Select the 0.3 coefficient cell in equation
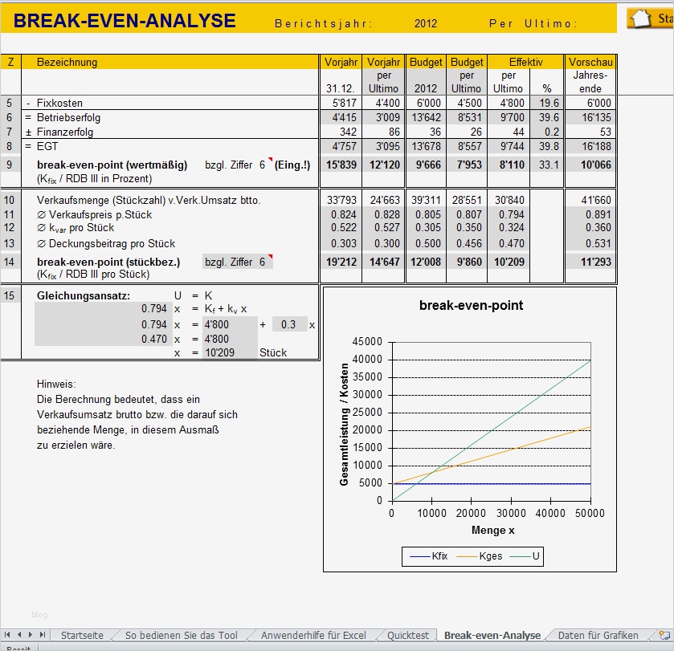 point(289,324)
